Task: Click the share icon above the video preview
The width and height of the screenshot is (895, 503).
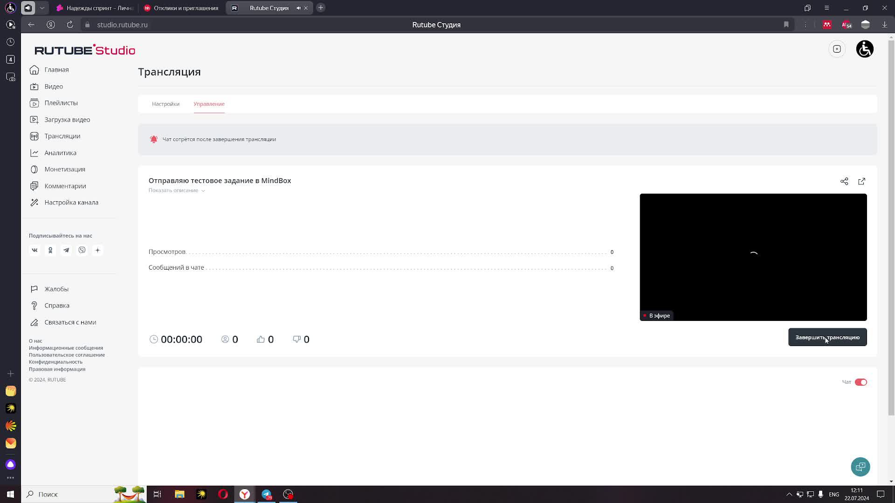Action: pos(844,181)
